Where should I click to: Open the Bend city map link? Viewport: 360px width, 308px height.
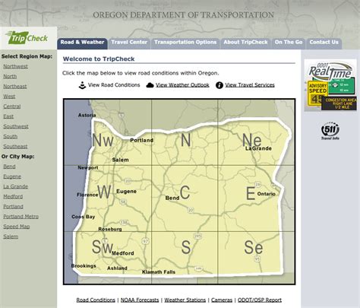[x=9, y=167]
